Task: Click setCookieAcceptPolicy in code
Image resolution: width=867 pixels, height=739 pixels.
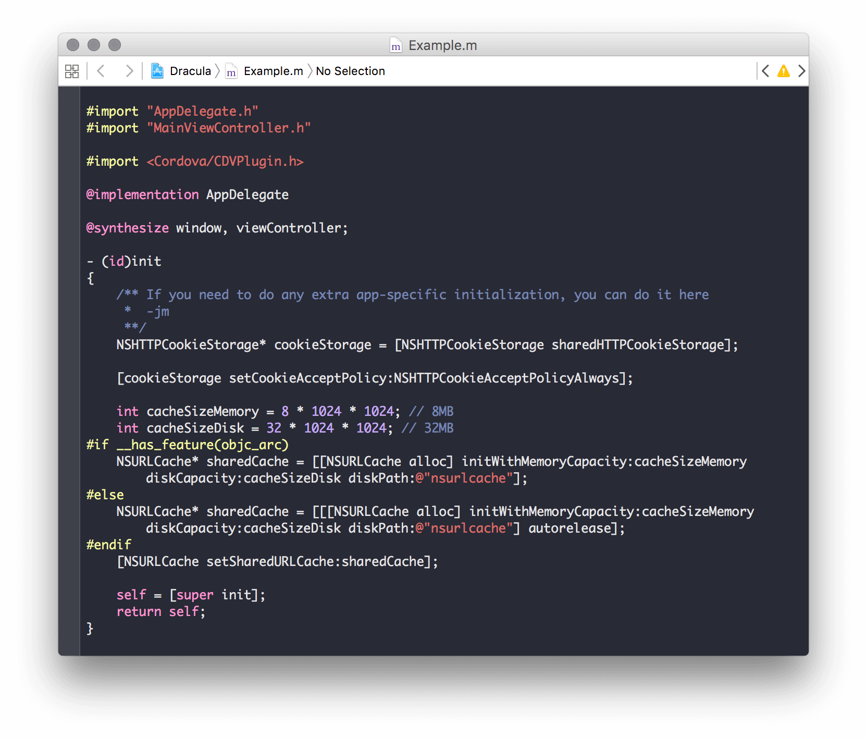Action: [308, 378]
